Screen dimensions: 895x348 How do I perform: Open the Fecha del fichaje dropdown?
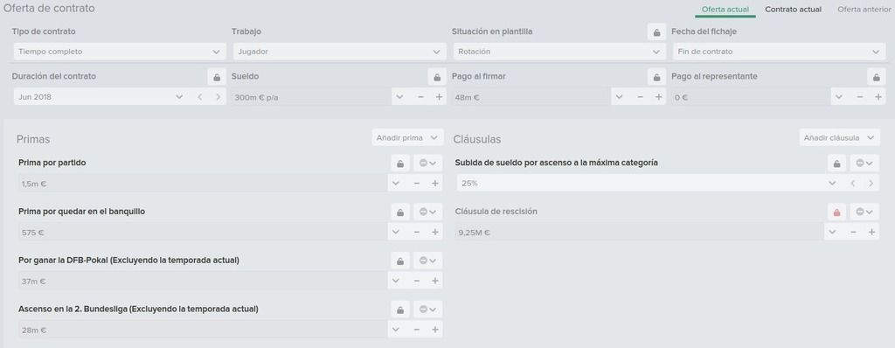[779, 52]
